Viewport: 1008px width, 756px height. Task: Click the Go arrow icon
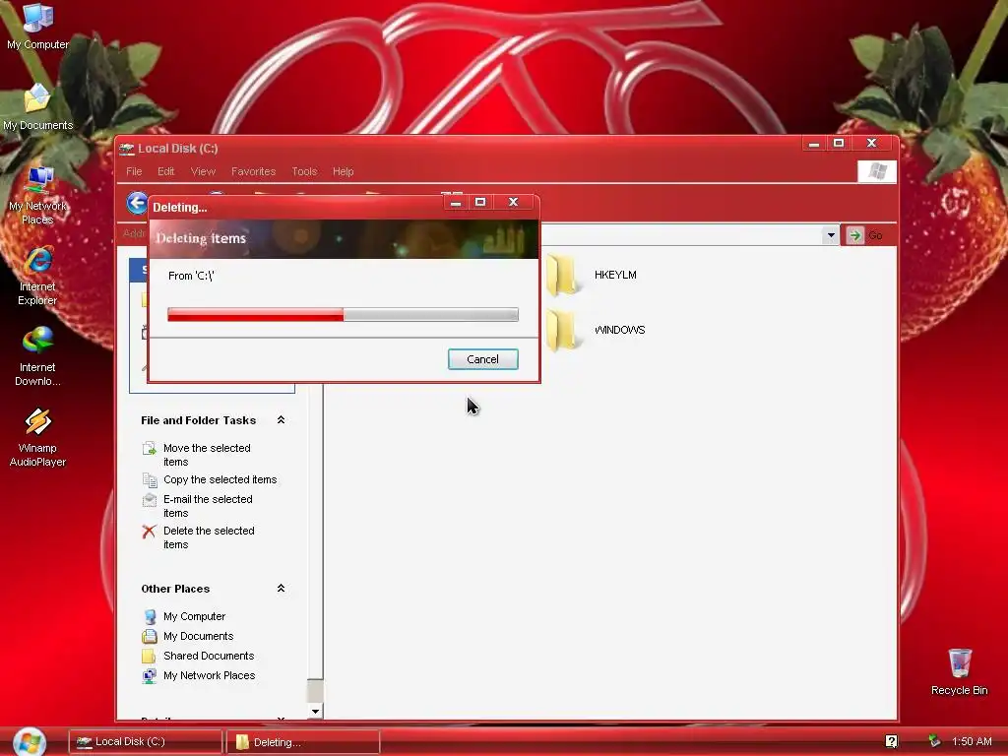click(x=854, y=236)
